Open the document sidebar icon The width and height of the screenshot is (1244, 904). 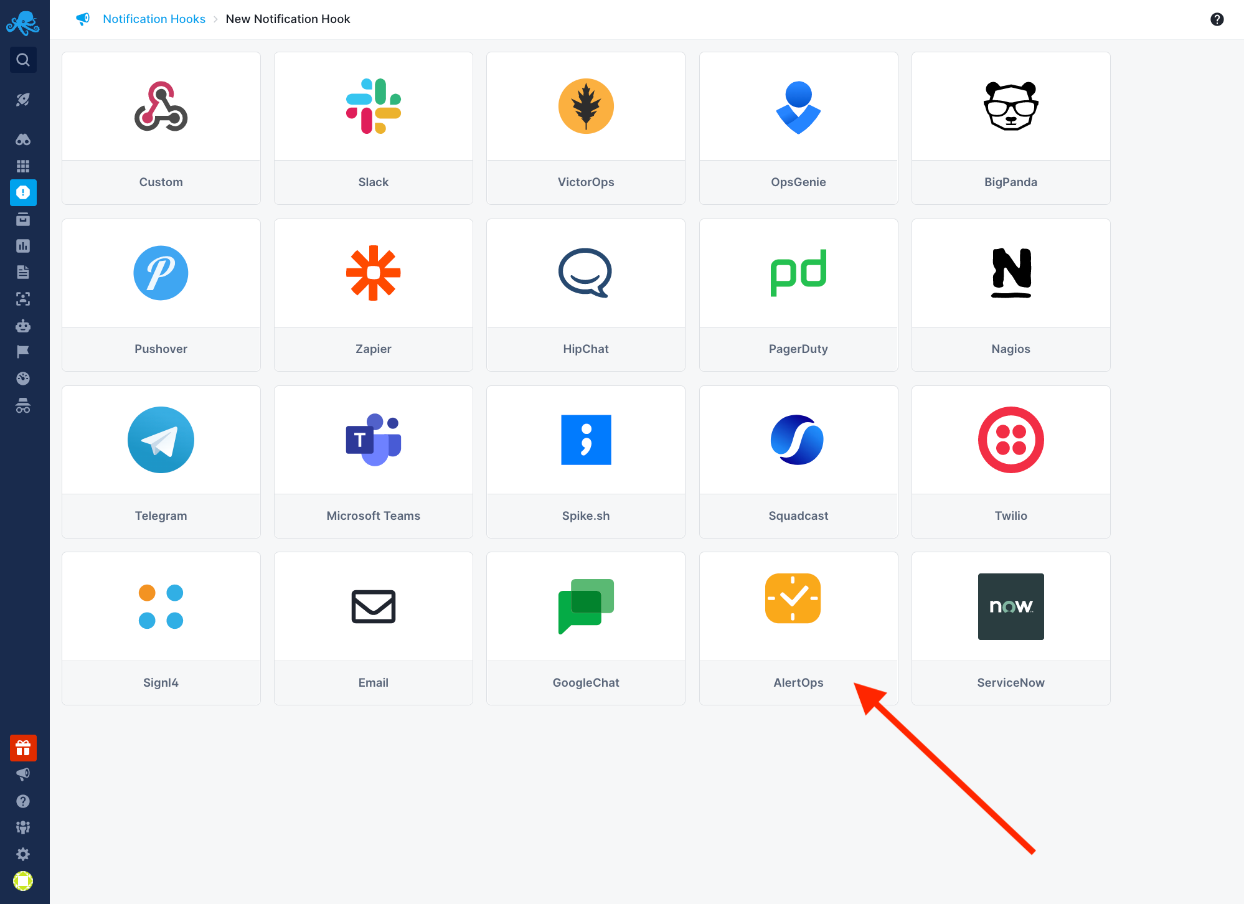(x=23, y=272)
